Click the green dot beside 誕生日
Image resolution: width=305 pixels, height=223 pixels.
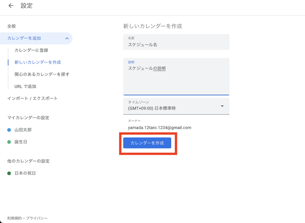click(9, 142)
